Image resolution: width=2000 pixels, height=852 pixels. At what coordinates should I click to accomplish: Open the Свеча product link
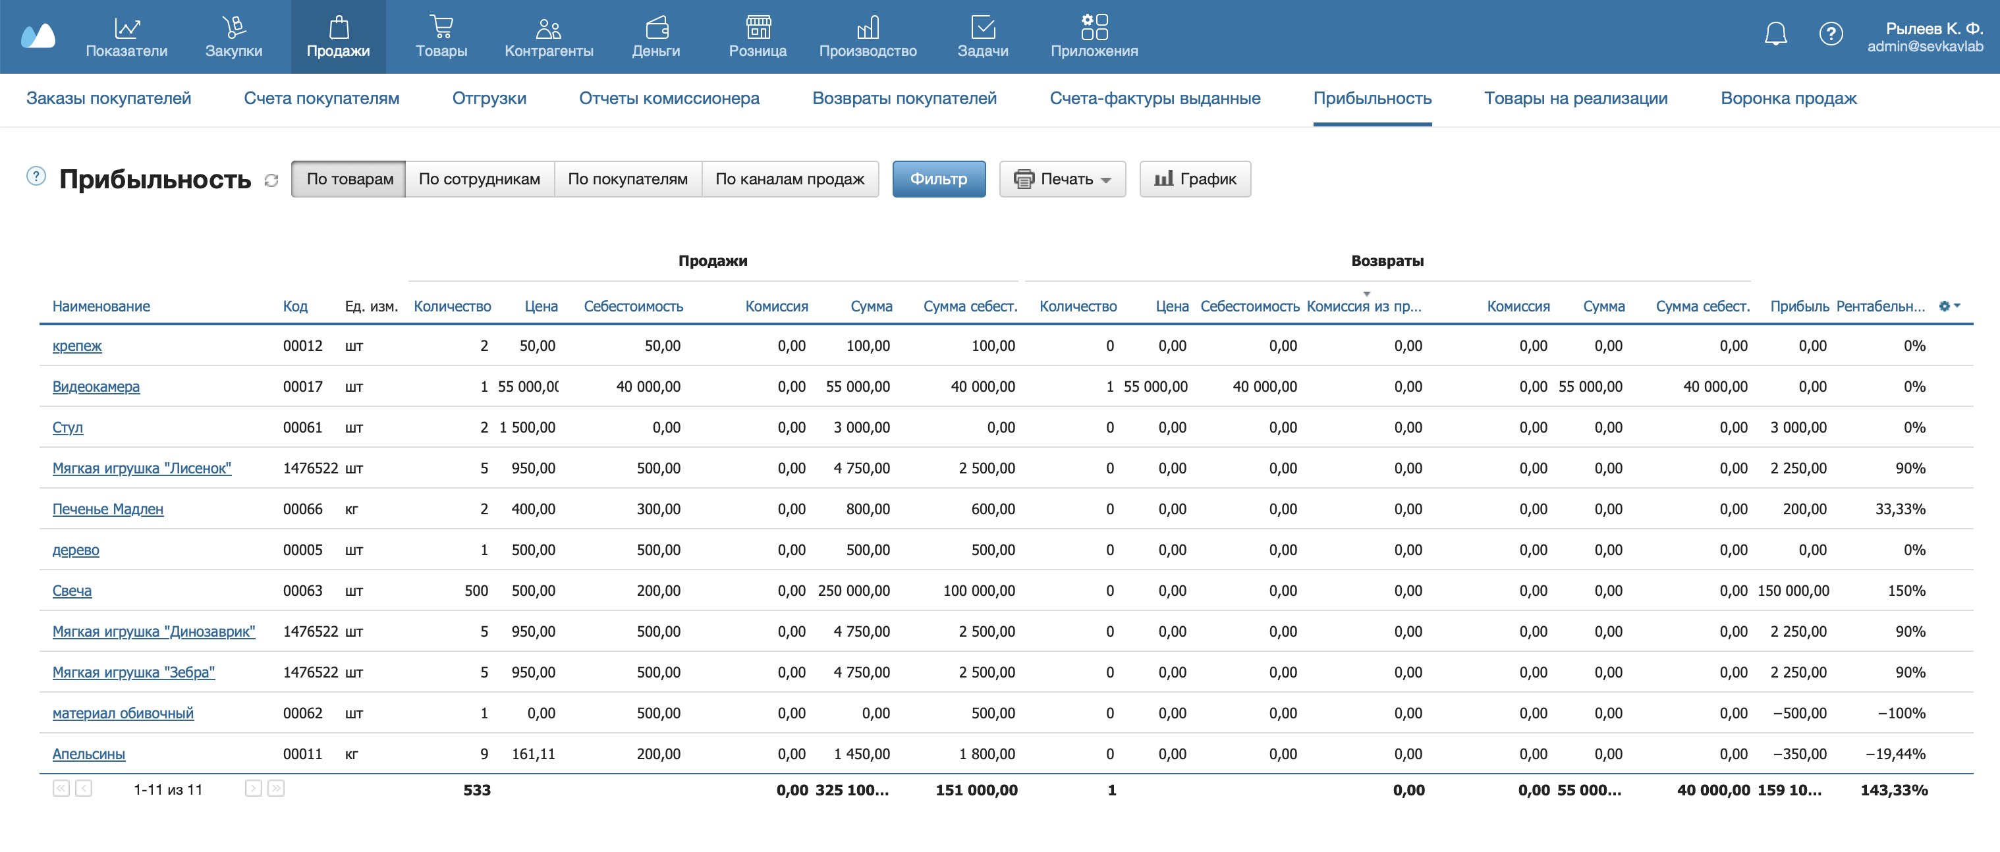point(71,591)
